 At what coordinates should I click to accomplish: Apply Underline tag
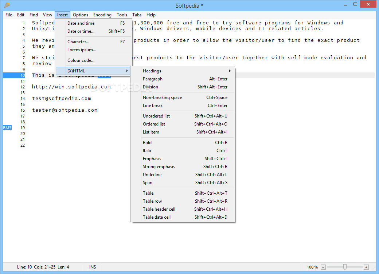coord(183,175)
